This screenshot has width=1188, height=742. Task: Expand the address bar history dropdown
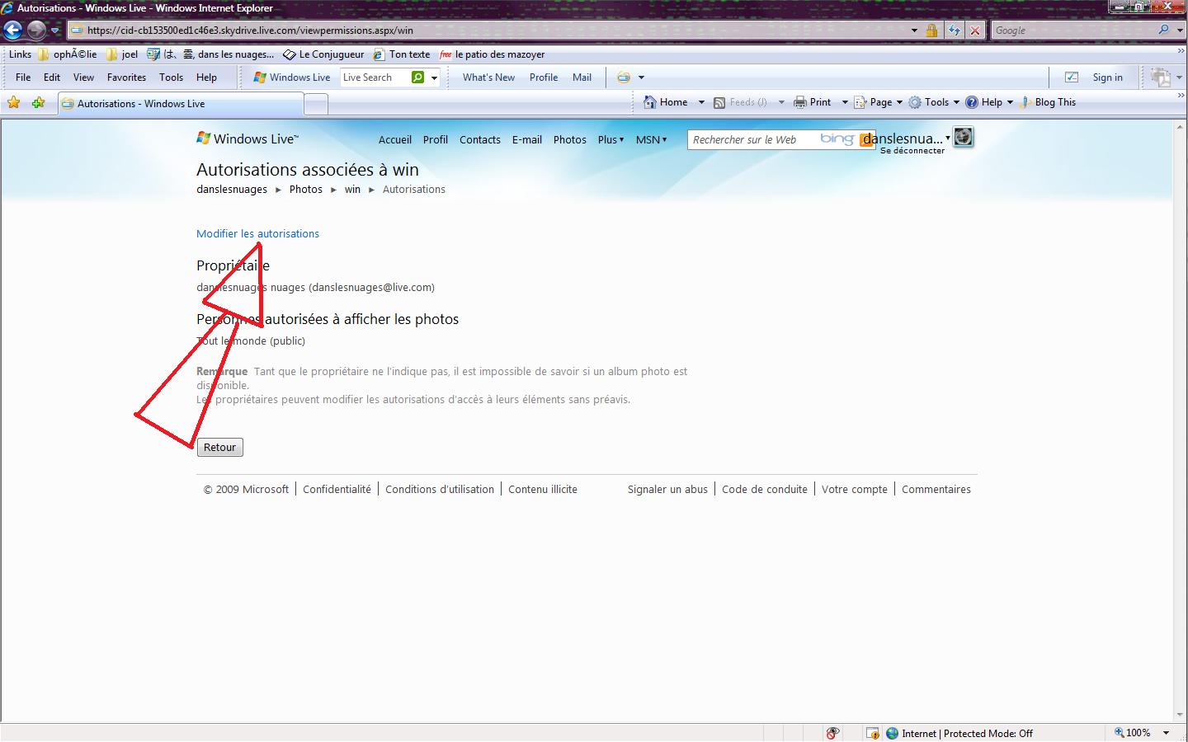(x=914, y=31)
